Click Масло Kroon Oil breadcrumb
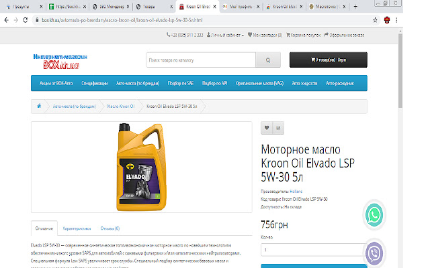 (121, 106)
